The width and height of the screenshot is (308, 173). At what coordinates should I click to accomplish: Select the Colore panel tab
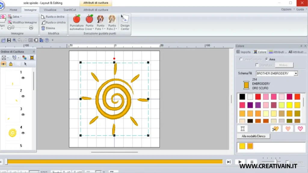[260, 52]
